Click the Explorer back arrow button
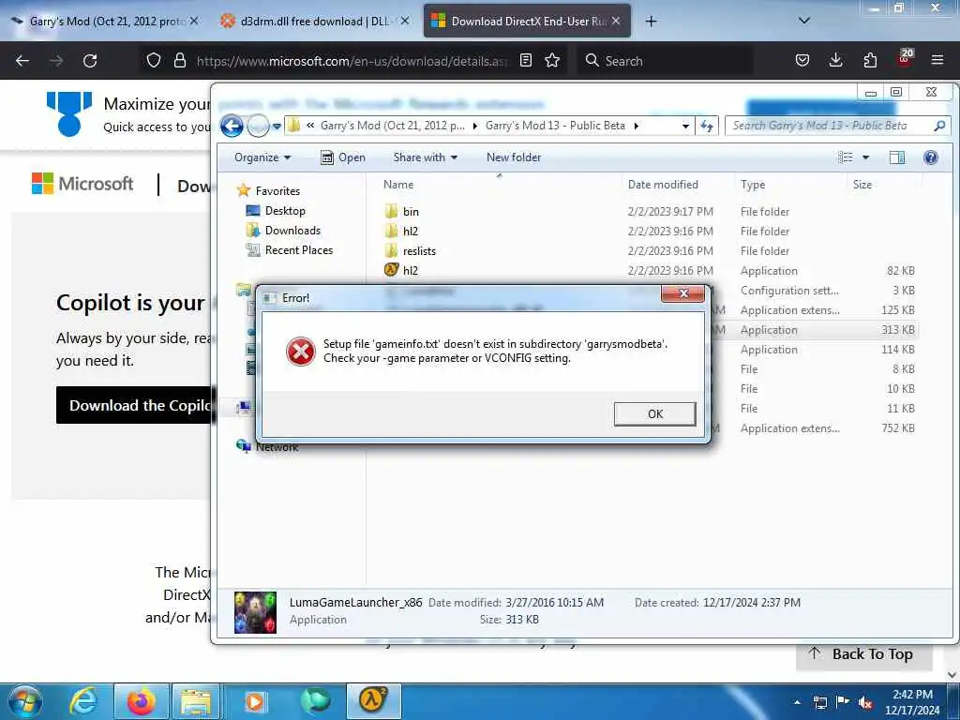Image resolution: width=960 pixels, height=720 pixels. tap(232, 127)
